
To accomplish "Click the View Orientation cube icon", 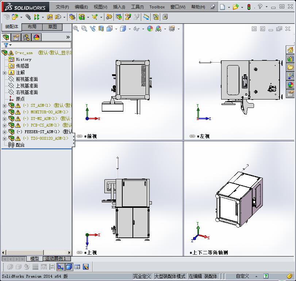I will (109, 29).
